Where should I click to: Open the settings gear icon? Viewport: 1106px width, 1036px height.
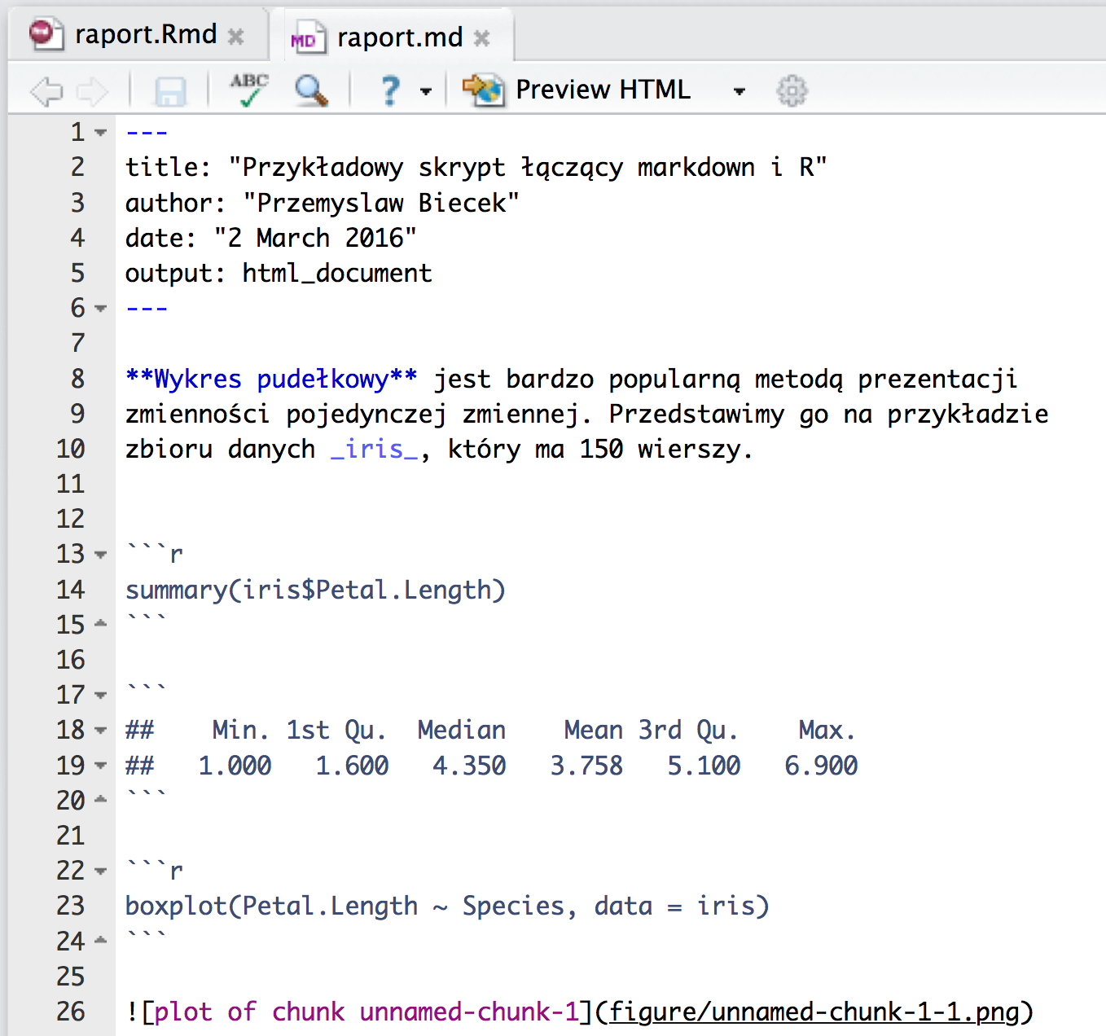(x=791, y=90)
